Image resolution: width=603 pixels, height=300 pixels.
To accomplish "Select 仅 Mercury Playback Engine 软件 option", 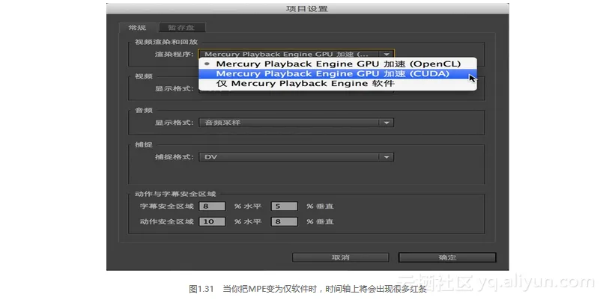I will (x=338, y=83).
